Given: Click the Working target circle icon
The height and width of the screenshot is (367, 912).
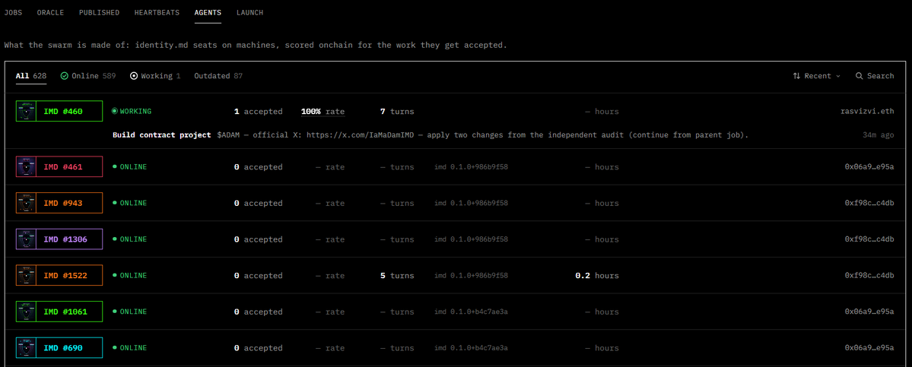Looking at the screenshot, I should click(x=134, y=75).
